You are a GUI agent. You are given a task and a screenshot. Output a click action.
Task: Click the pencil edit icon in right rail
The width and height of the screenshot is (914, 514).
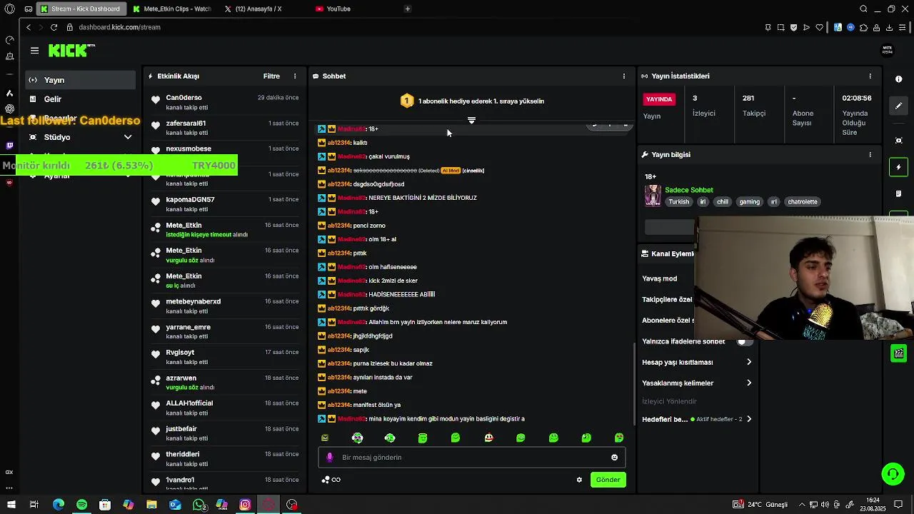point(899,106)
